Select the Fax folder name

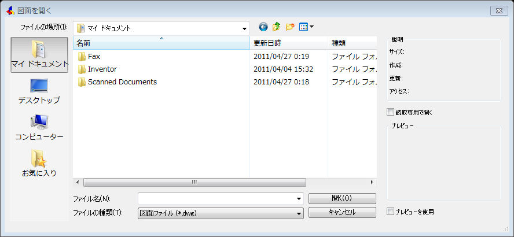tap(94, 57)
